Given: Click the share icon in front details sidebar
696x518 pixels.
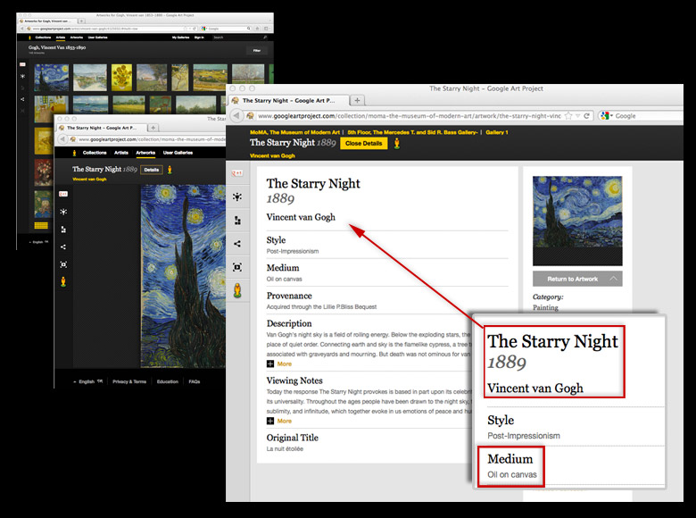Looking at the screenshot, I should 237,243.
